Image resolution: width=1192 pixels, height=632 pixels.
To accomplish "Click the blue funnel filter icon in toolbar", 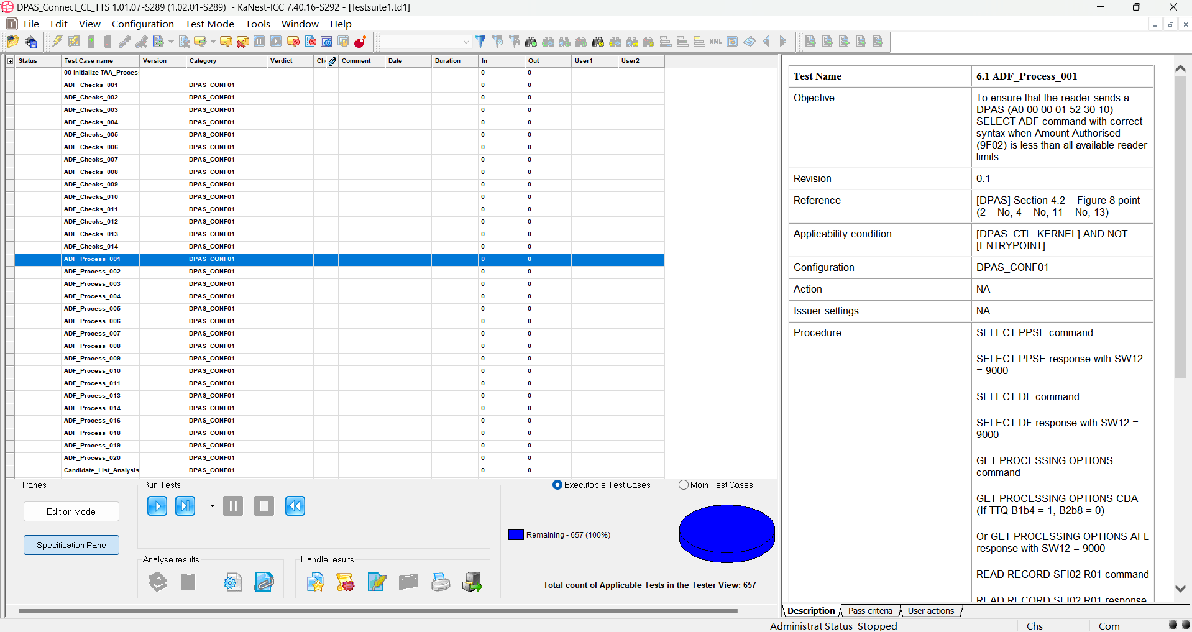I will click(x=480, y=42).
